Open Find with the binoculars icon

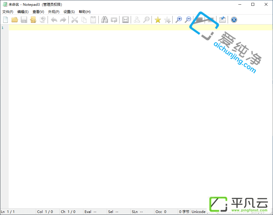(105, 20)
